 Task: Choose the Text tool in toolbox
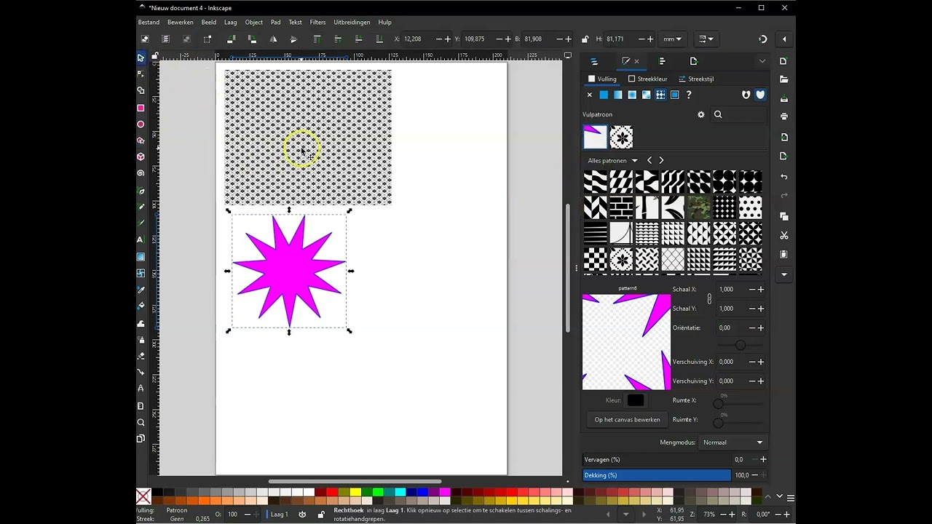(x=141, y=239)
